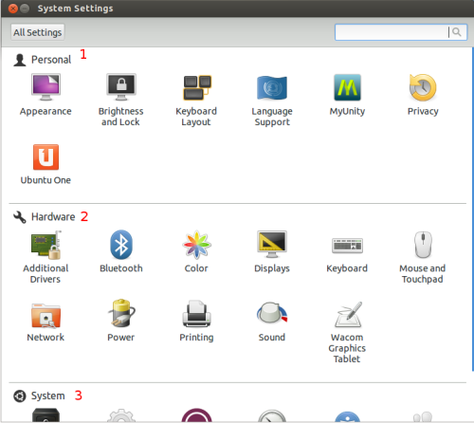The width and height of the screenshot is (474, 423).
Task: Open Wacom Graphics Tablet settings
Action: click(347, 332)
